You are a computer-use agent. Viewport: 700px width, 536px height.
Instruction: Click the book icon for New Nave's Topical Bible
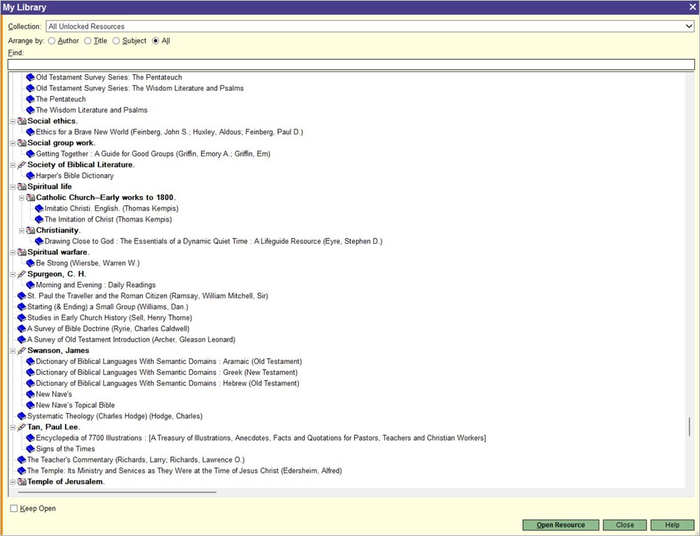click(30, 405)
